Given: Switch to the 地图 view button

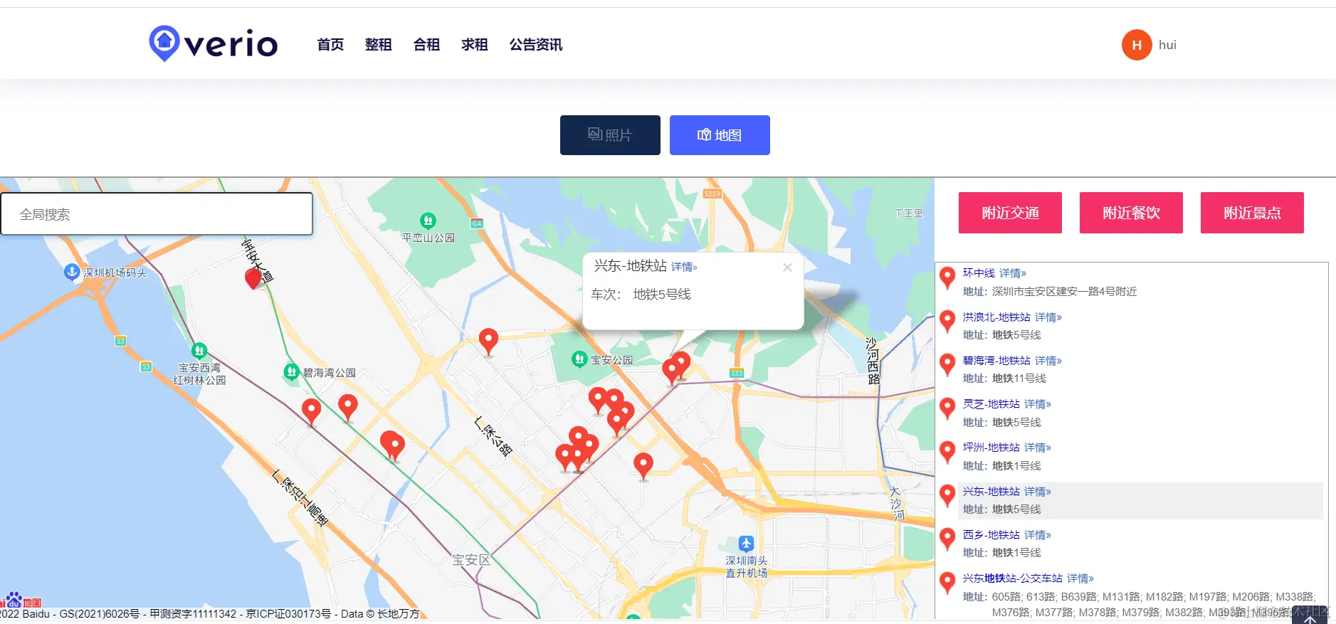Looking at the screenshot, I should pyautogui.click(x=720, y=135).
